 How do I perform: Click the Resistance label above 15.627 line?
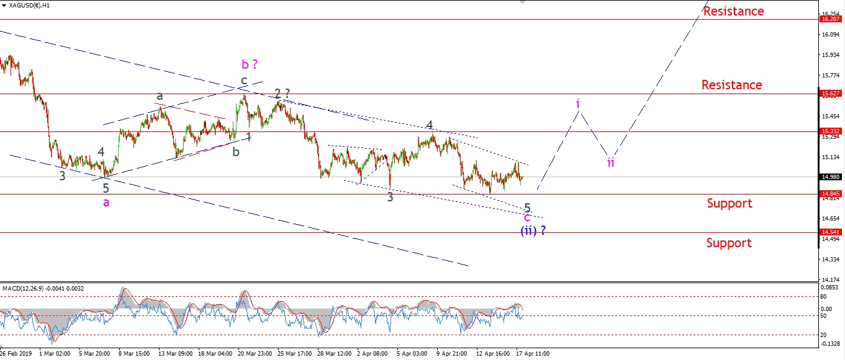(x=731, y=85)
